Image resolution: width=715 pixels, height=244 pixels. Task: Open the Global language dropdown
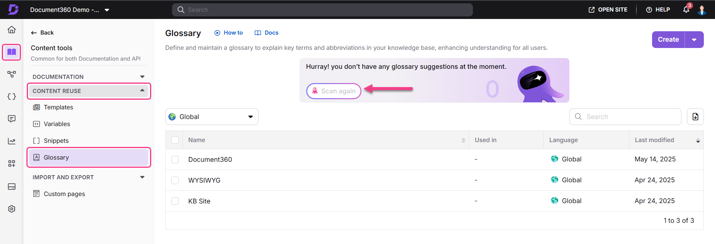(x=212, y=117)
